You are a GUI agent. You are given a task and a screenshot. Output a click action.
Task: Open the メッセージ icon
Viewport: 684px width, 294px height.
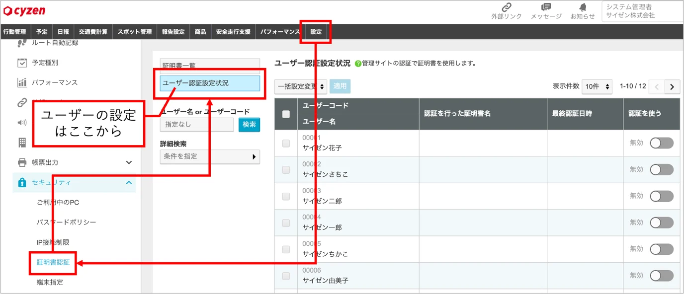pyautogui.click(x=546, y=7)
